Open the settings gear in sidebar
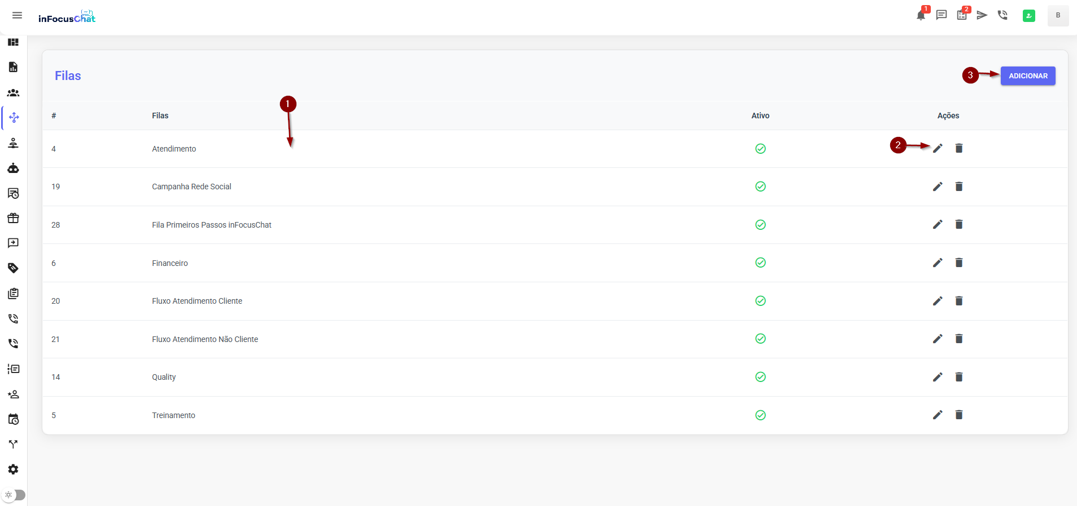 tap(13, 469)
